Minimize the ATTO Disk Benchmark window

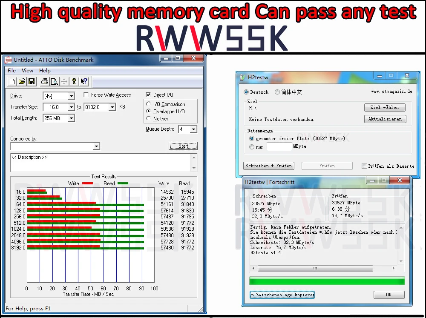pos(166,58)
